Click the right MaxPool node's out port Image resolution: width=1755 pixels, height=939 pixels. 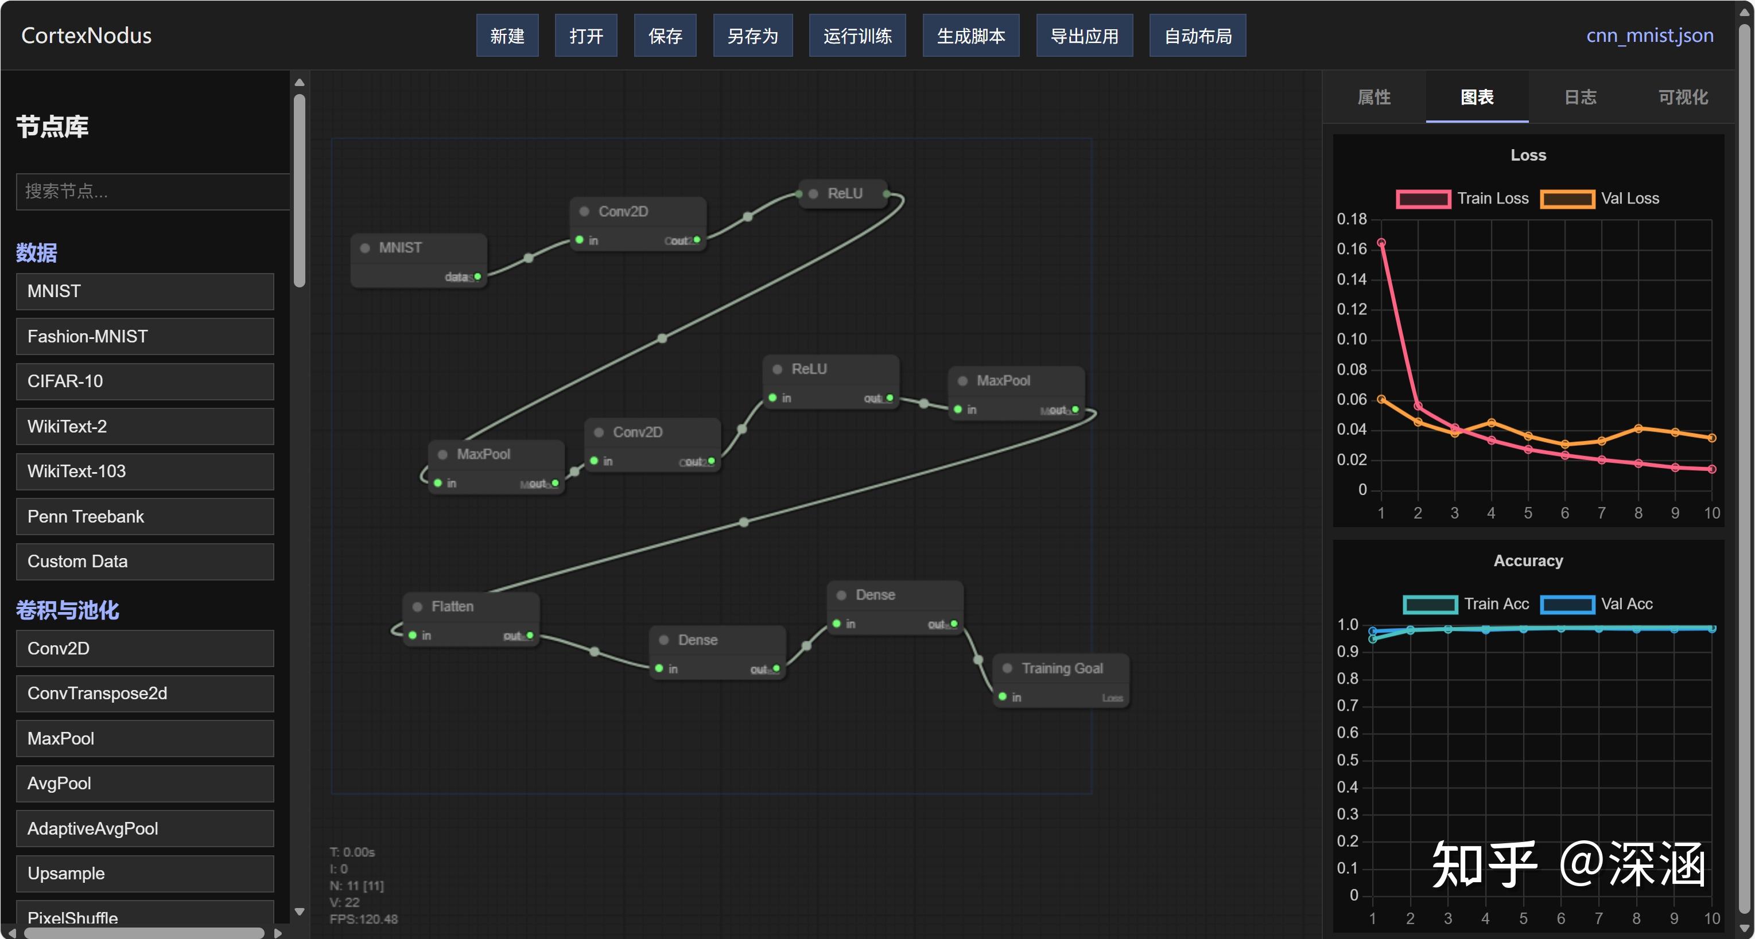[x=1075, y=409]
